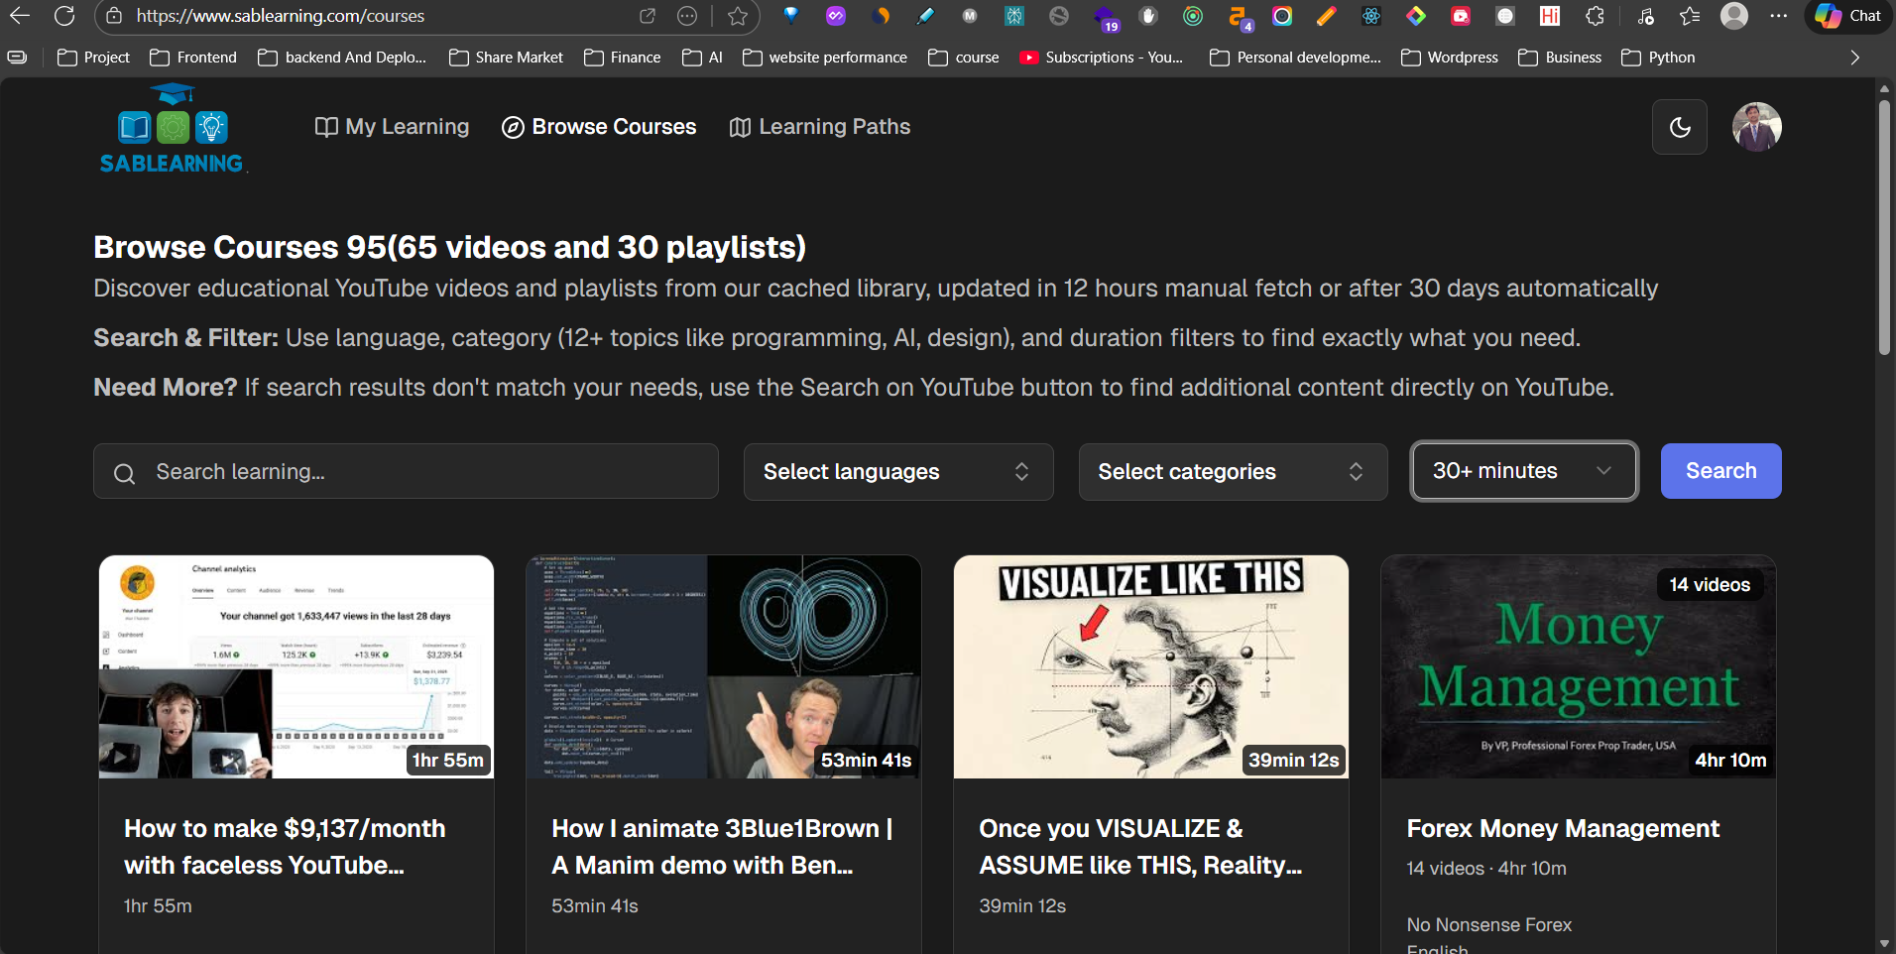1896x954 pixels.
Task: Click the SABLEARNING logo
Action: pyautogui.click(x=173, y=129)
